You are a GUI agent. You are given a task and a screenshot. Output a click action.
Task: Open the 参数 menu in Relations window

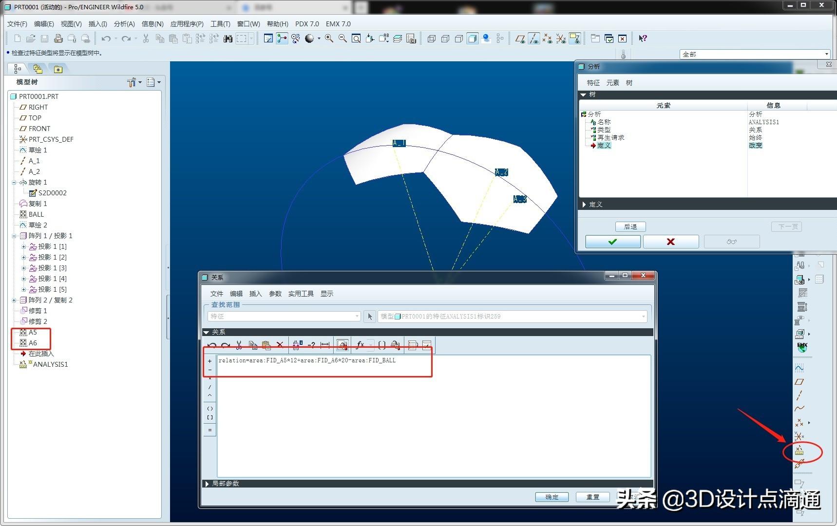275,294
